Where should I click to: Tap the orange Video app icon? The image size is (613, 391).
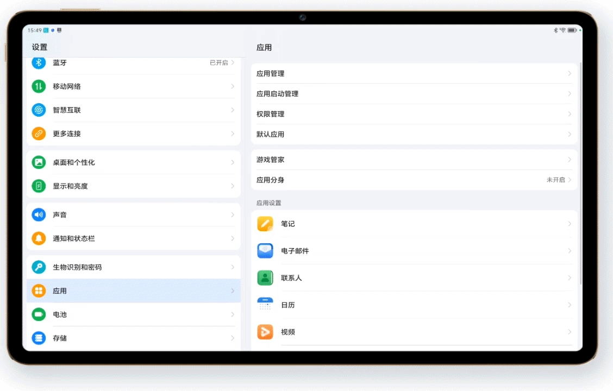(x=265, y=332)
